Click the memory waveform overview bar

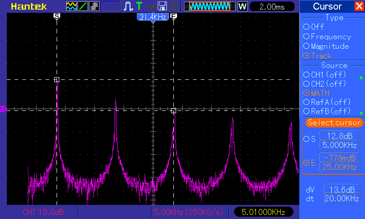pyautogui.click(x=210, y=6)
